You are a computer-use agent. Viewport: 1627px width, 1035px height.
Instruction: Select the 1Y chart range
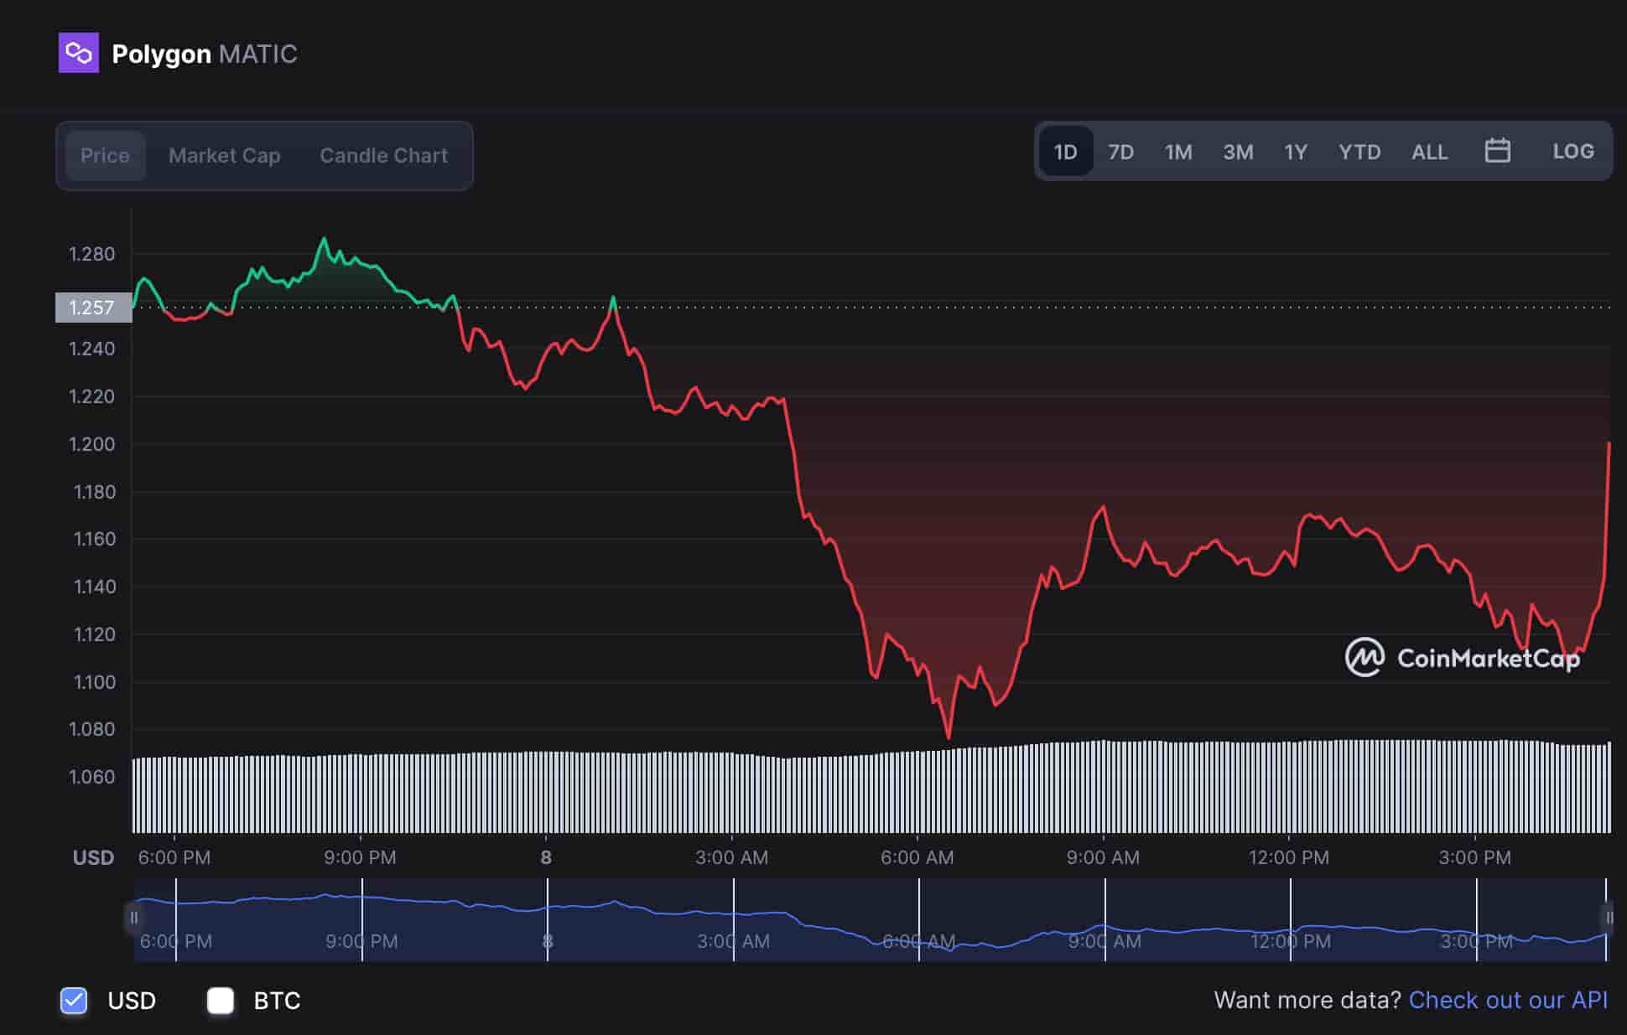tap(1294, 151)
